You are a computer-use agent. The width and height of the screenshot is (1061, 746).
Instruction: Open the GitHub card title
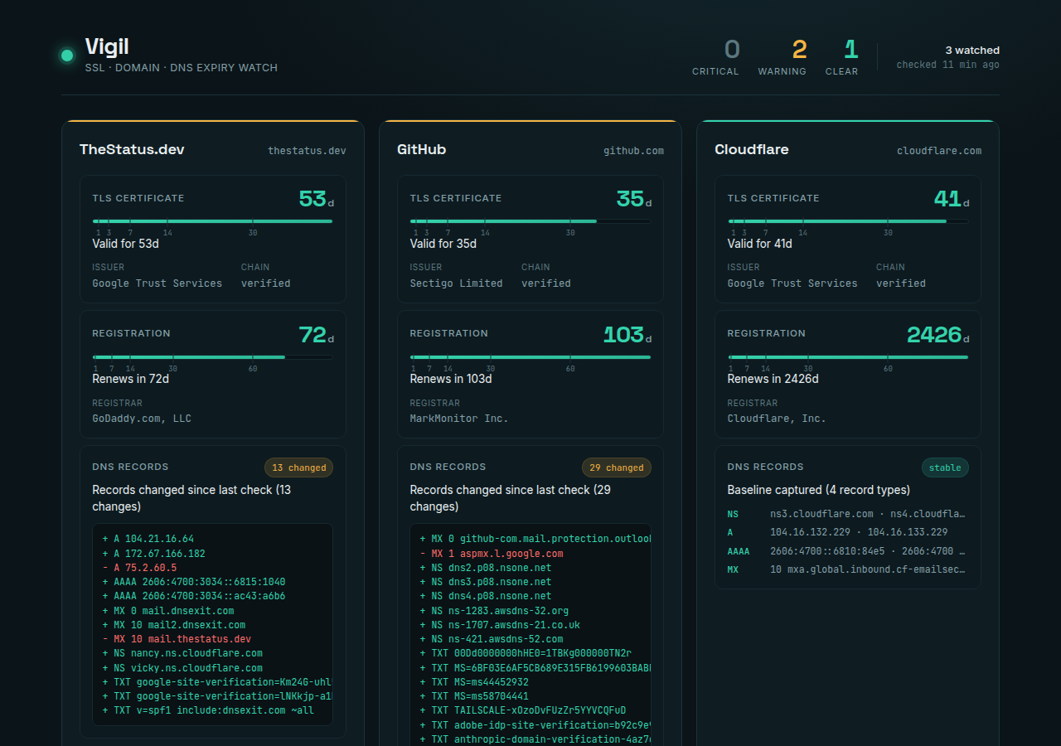pyautogui.click(x=421, y=150)
